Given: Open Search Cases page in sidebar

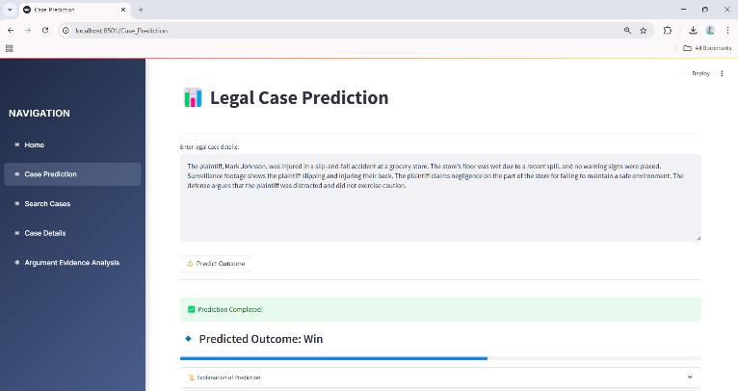Looking at the screenshot, I should [x=47, y=203].
